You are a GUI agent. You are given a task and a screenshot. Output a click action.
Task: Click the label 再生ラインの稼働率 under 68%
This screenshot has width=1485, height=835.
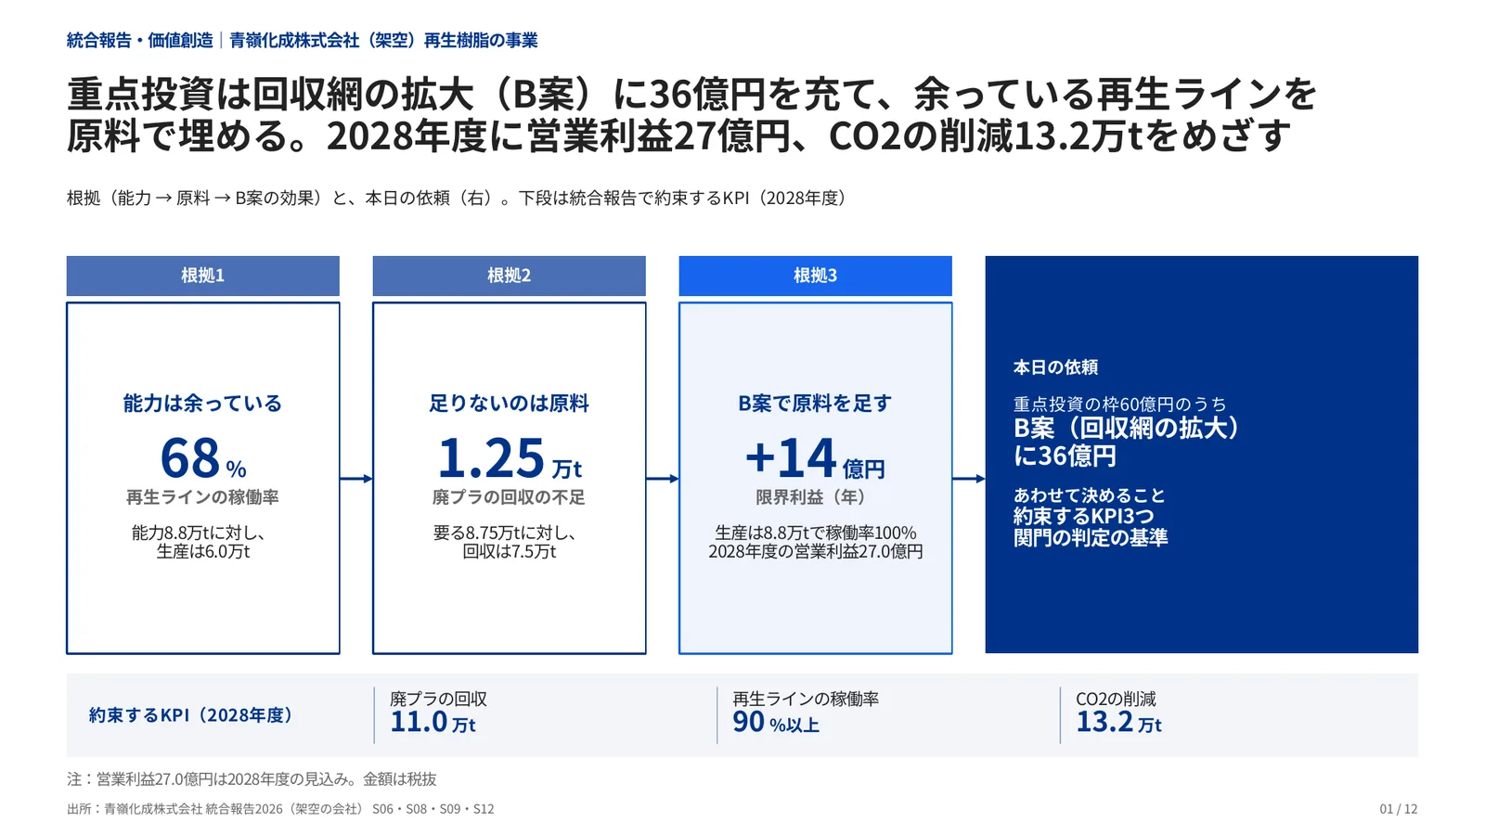click(202, 497)
